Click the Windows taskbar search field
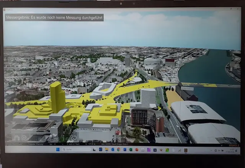This screenshot has height=168, width=245. [76, 149]
